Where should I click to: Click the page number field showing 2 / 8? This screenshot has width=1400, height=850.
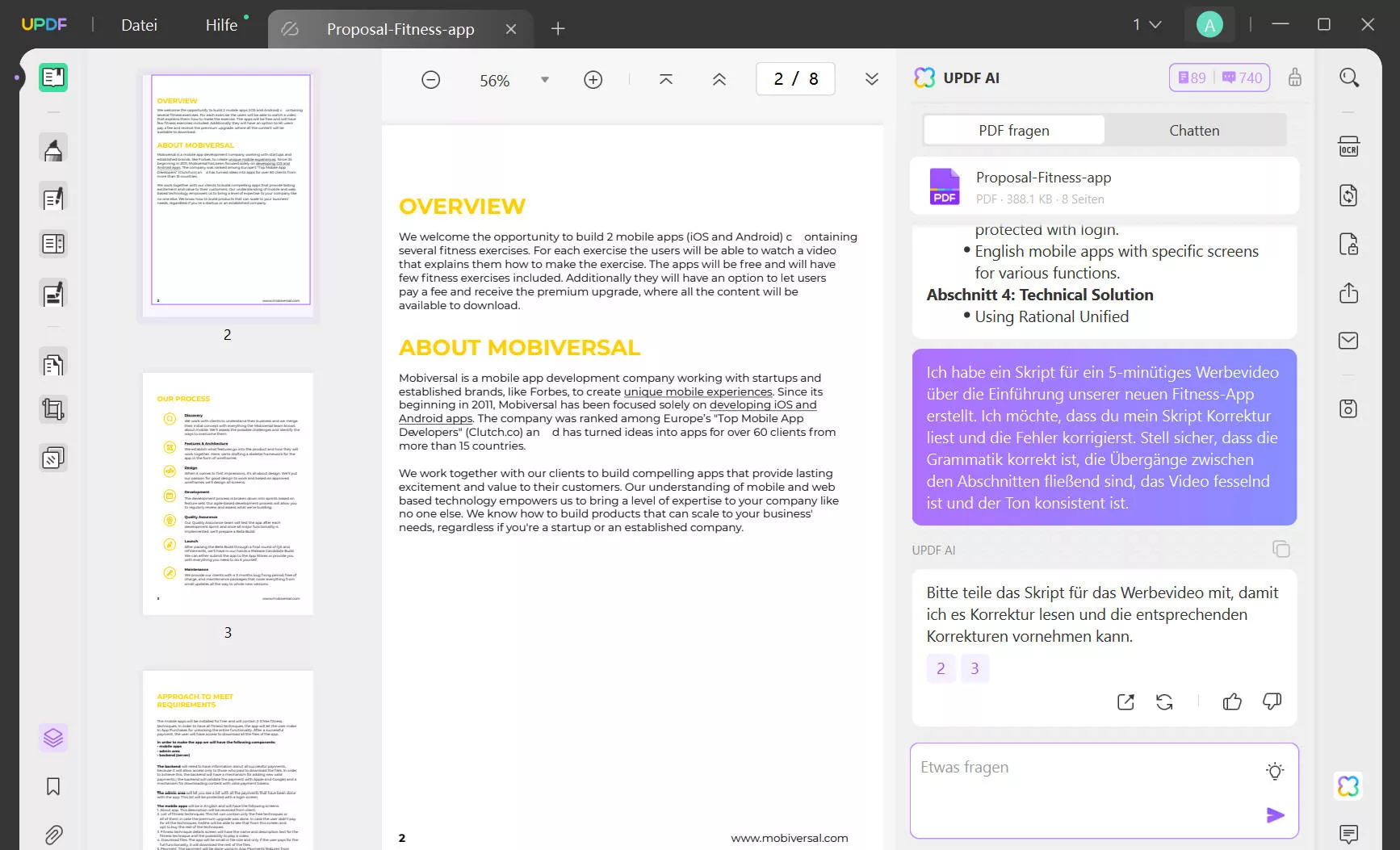795,79
